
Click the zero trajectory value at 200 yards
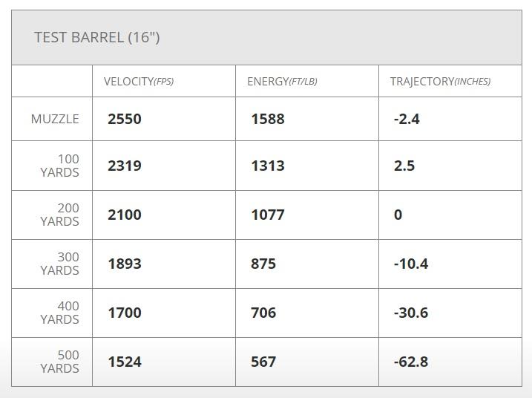398,215
